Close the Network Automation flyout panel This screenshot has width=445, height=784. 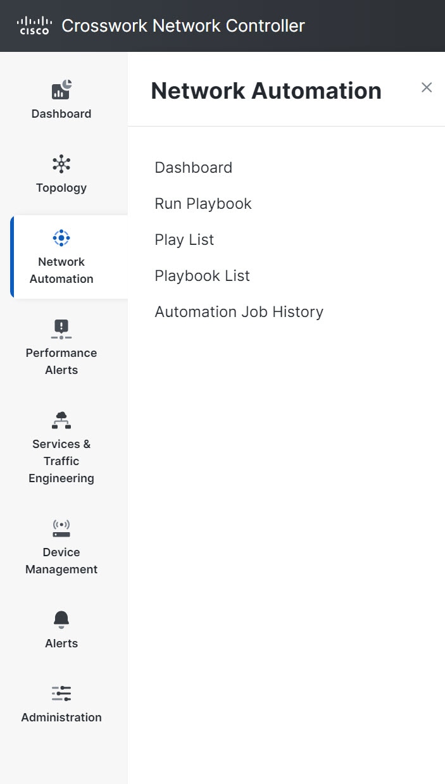click(427, 87)
